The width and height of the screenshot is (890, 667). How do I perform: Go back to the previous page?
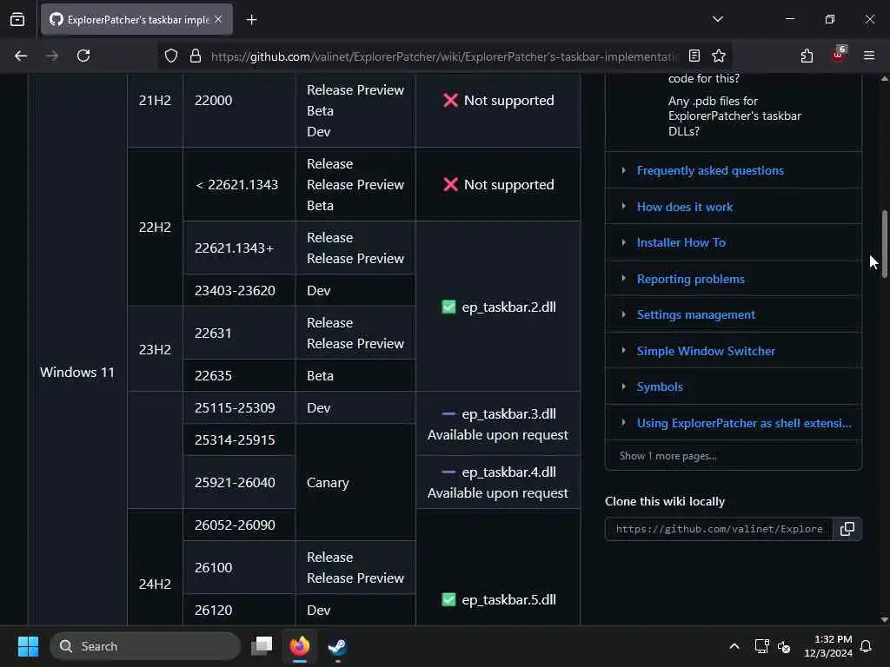tap(21, 56)
